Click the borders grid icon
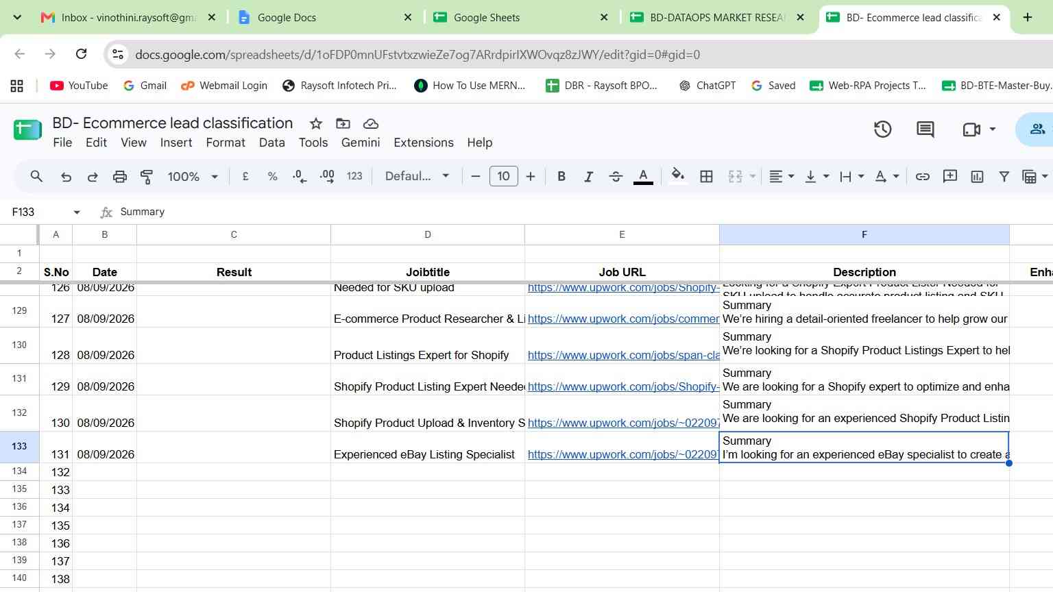The image size is (1053, 592). pos(706,177)
